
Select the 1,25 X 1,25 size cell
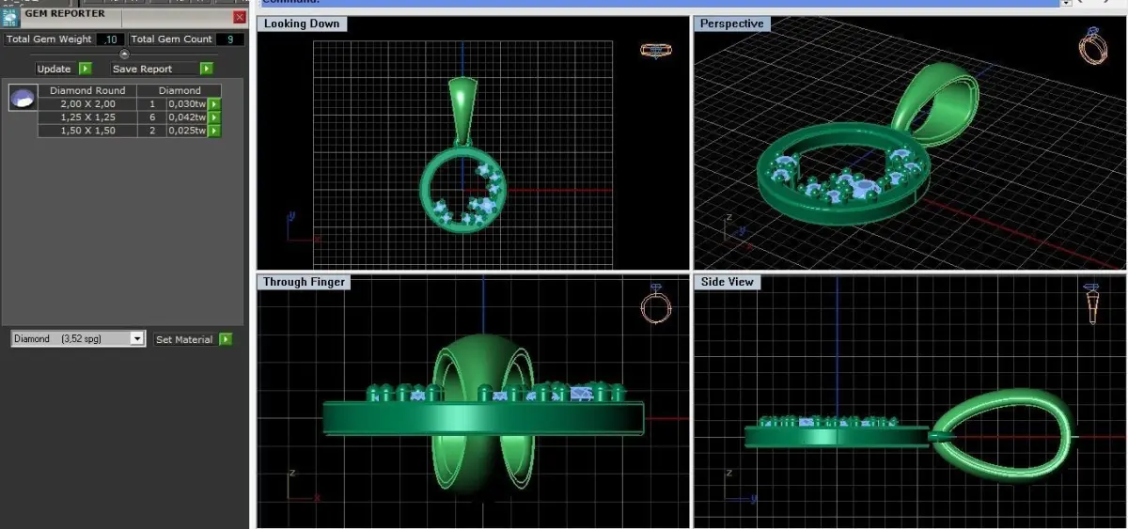tap(87, 117)
